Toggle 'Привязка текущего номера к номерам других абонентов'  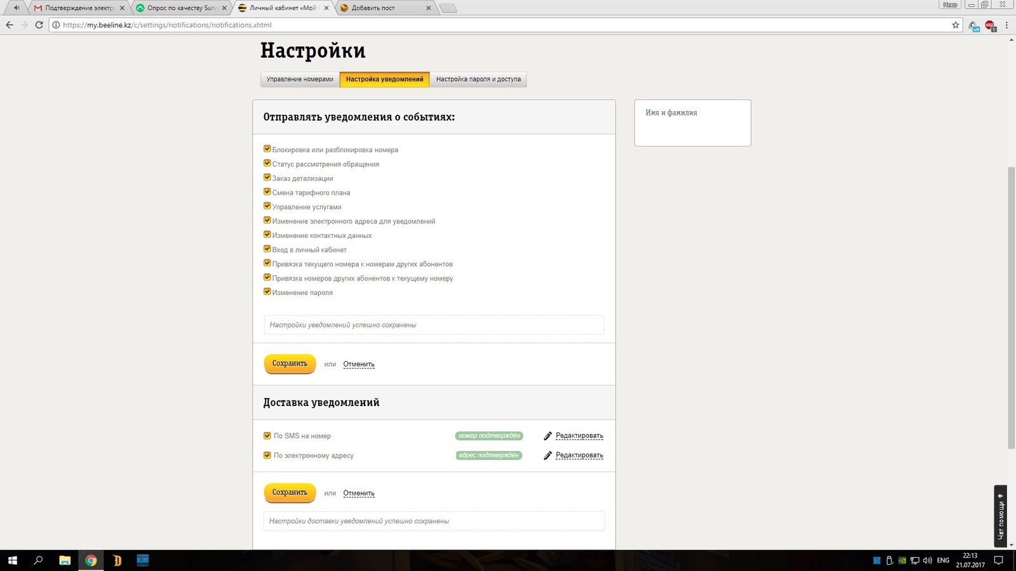coord(267,263)
